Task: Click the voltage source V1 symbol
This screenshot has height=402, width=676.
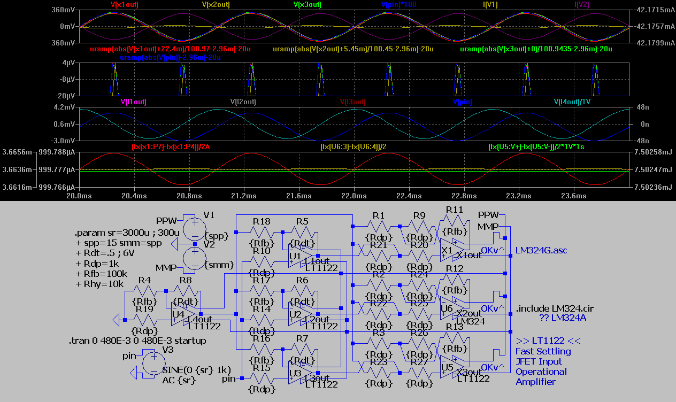Action: click(x=194, y=230)
